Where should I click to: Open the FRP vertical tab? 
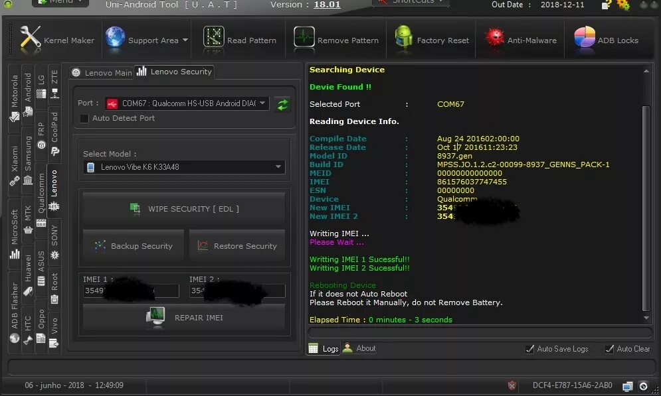coord(41,135)
